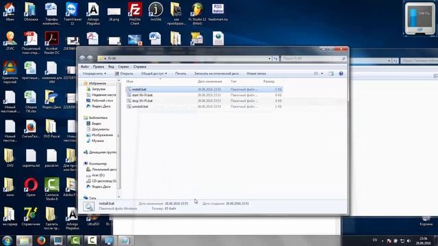Select the stop Wi-Fi.bat file
The height and width of the screenshot is (246, 438).
[204, 100]
